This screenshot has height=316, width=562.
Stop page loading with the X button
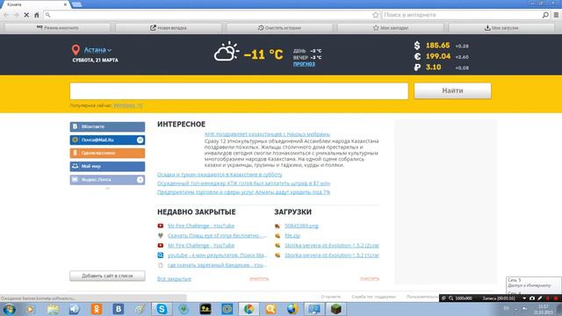(x=26, y=15)
